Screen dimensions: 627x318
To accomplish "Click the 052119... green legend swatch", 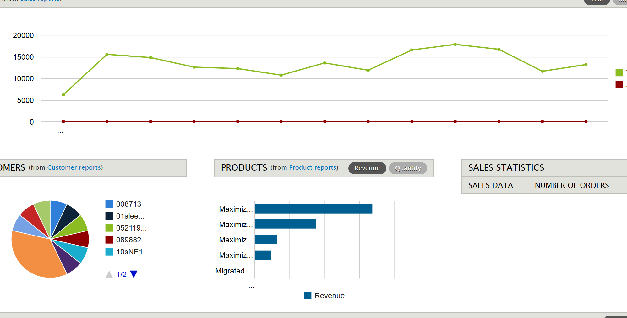I will tap(109, 228).
